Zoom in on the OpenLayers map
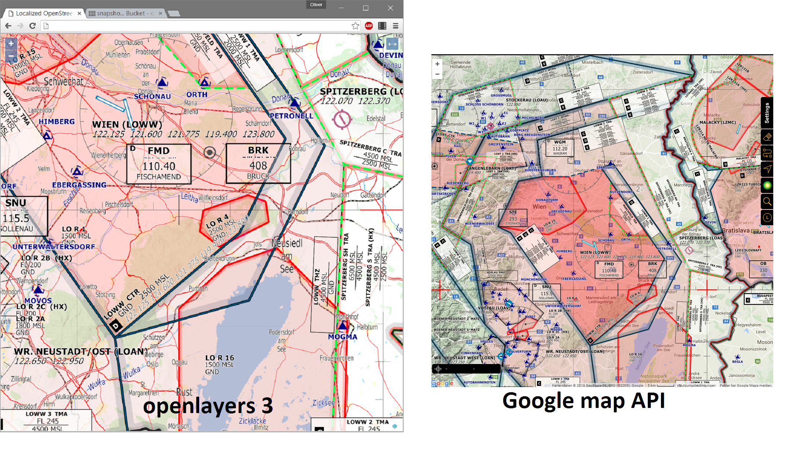Screen dimensions: 807x453 click(11, 44)
